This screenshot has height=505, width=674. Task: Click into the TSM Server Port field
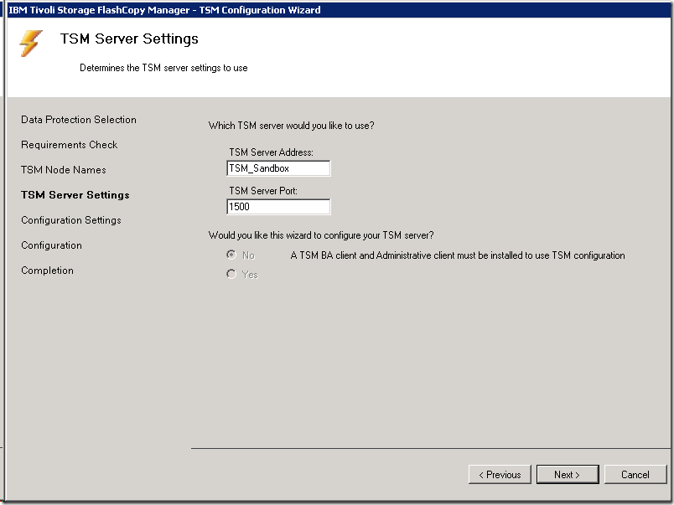278,207
